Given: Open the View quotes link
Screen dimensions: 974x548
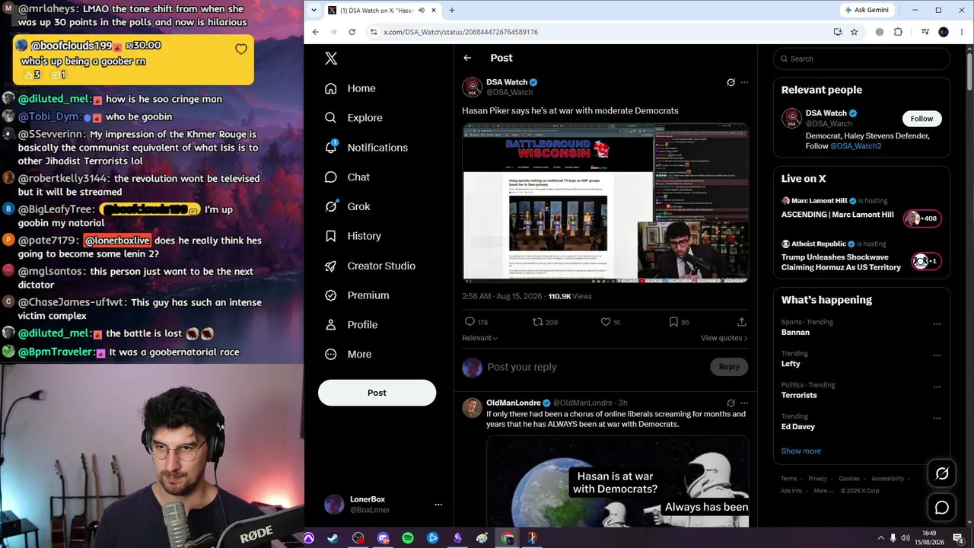Looking at the screenshot, I should coord(724,338).
